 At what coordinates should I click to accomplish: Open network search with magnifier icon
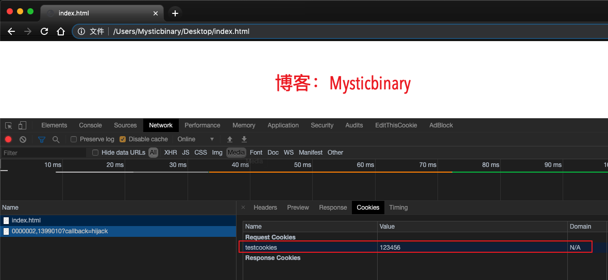point(56,139)
